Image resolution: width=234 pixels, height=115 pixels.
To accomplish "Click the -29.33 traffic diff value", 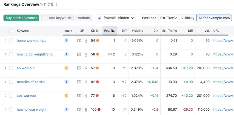I will coord(188,109).
